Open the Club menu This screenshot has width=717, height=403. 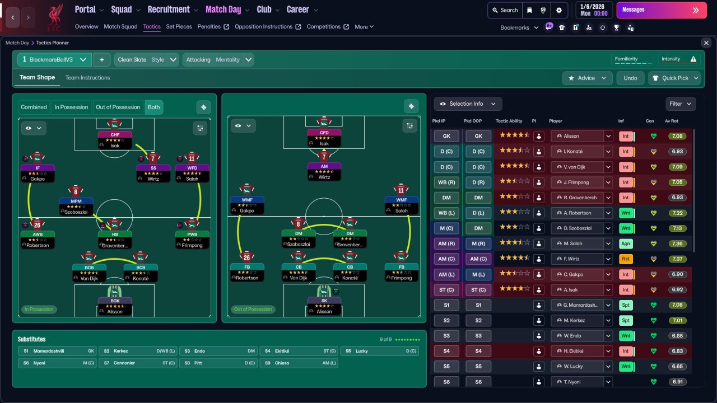pyautogui.click(x=268, y=10)
